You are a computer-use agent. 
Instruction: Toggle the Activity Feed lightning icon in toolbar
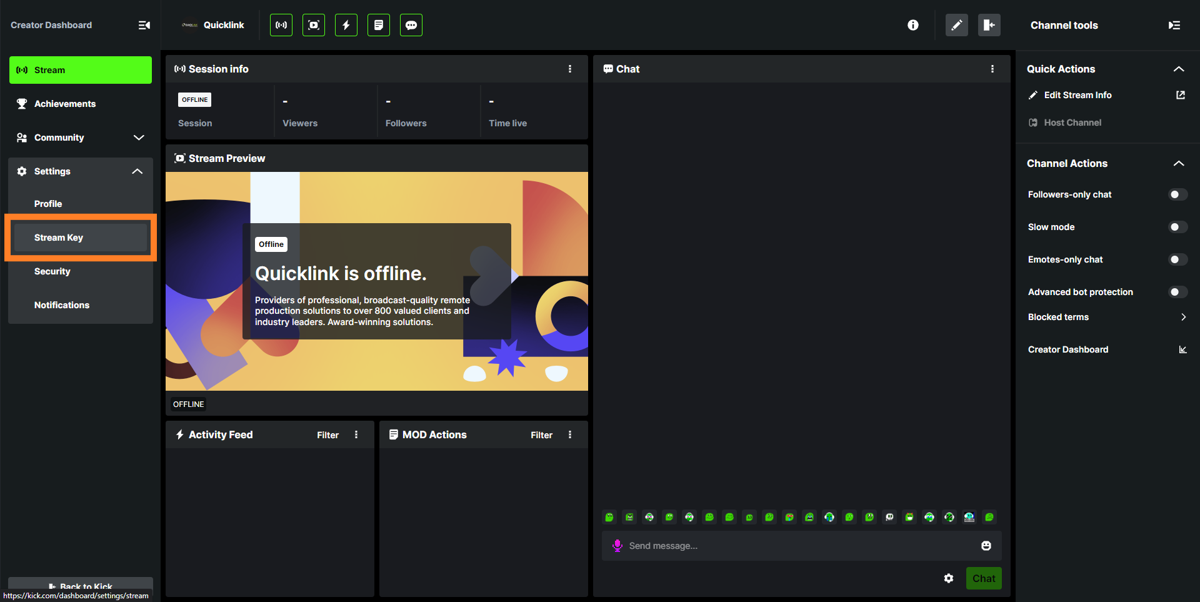tap(346, 25)
